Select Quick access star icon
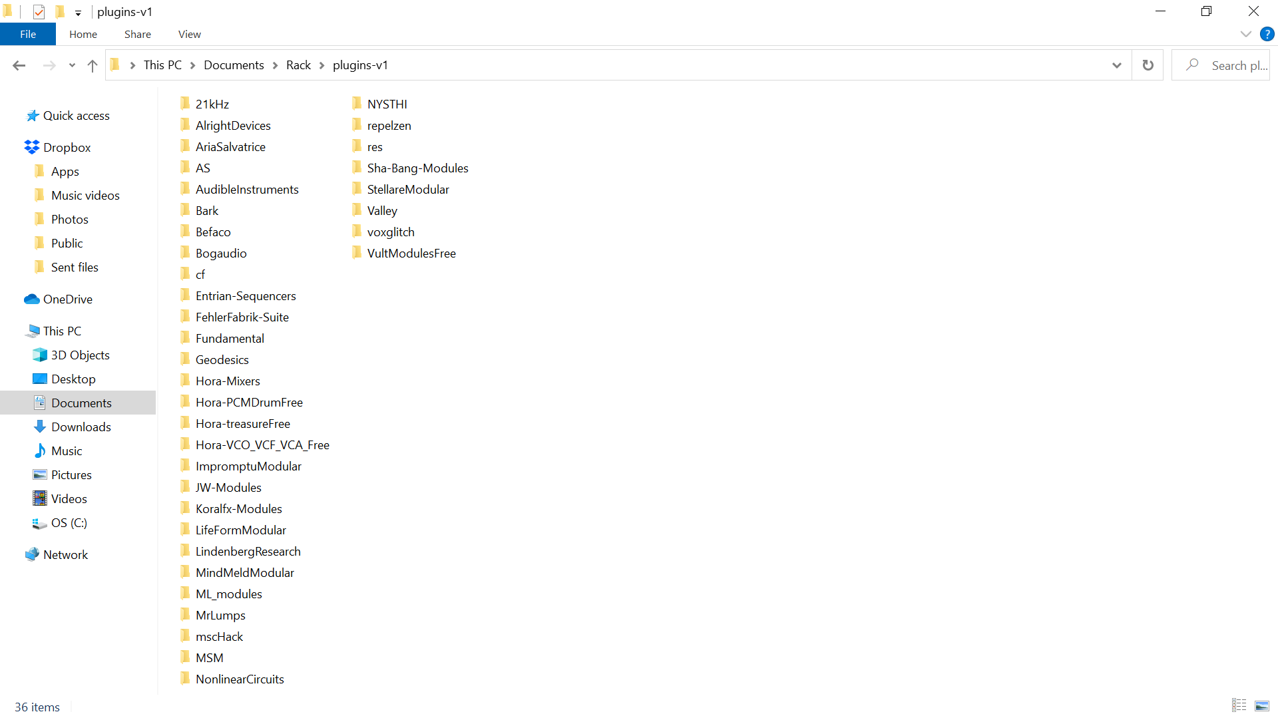Viewport: 1278px width, 718px height. [x=32, y=116]
